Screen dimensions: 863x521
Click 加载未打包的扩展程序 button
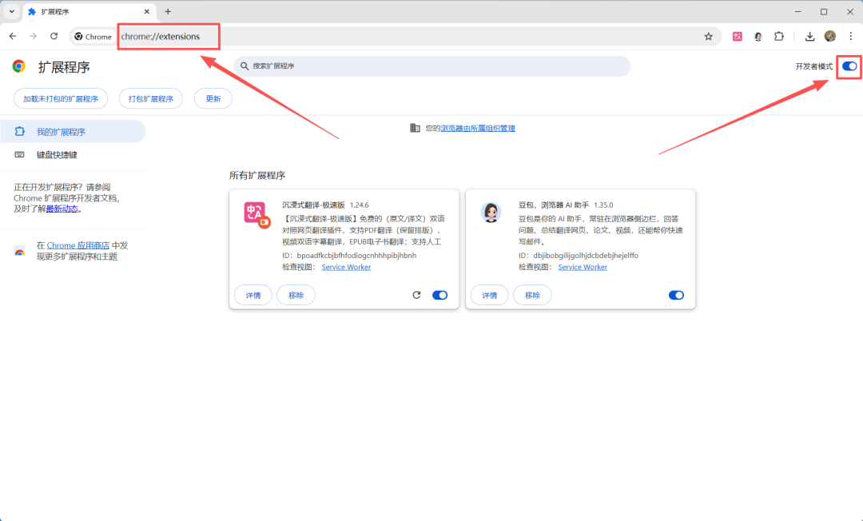click(x=61, y=99)
